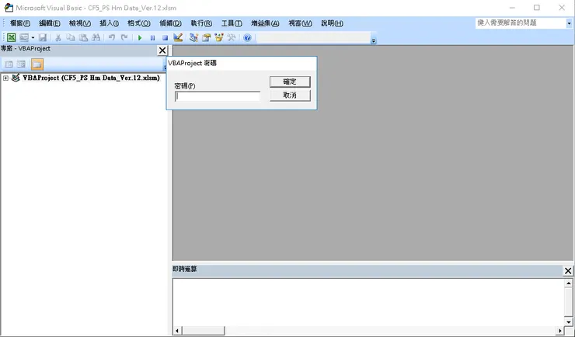The width and height of the screenshot is (575, 337).
Task: Close the Immediate window pane
Action: (568, 271)
